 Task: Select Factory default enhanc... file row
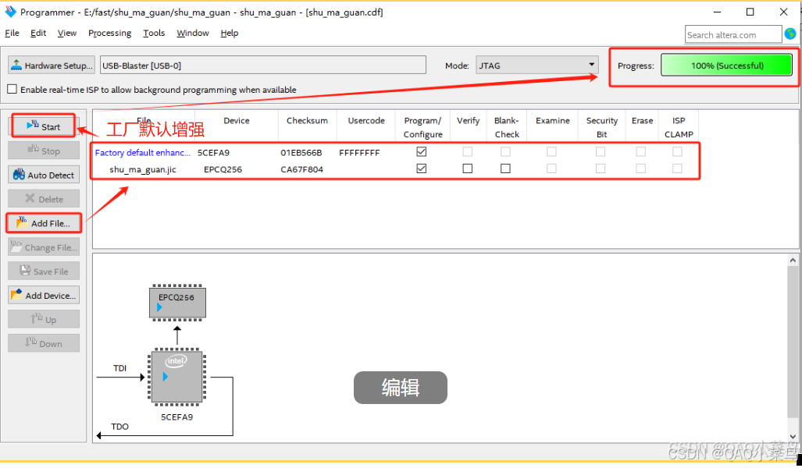(x=143, y=152)
